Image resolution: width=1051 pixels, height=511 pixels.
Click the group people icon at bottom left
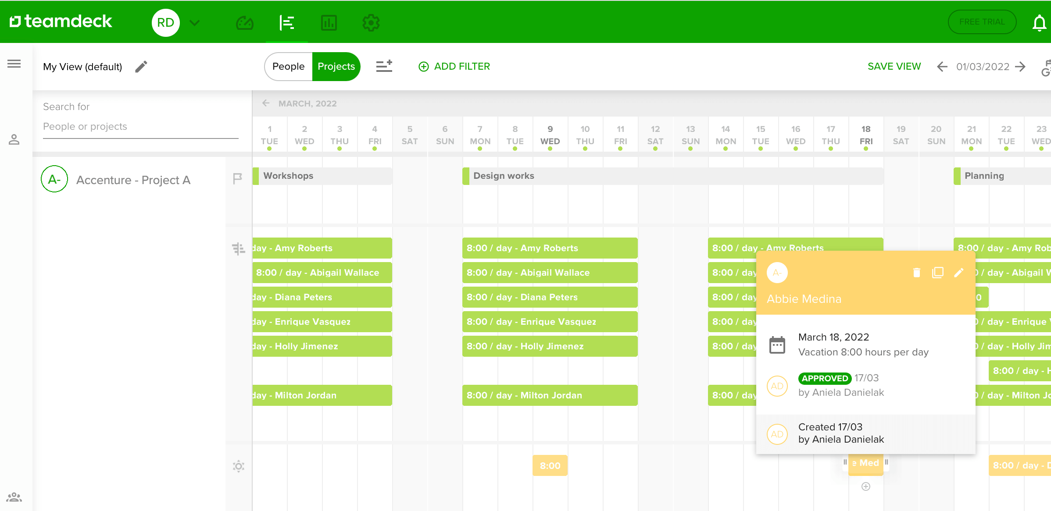(14, 497)
